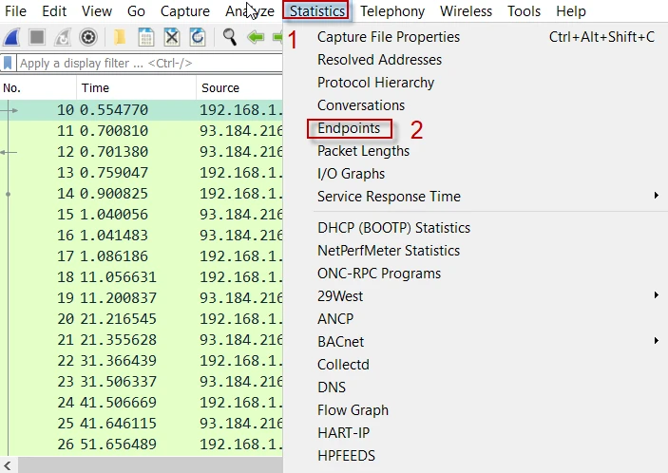Open capture options gear icon
This screenshot has height=473, width=668.
coord(88,38)
